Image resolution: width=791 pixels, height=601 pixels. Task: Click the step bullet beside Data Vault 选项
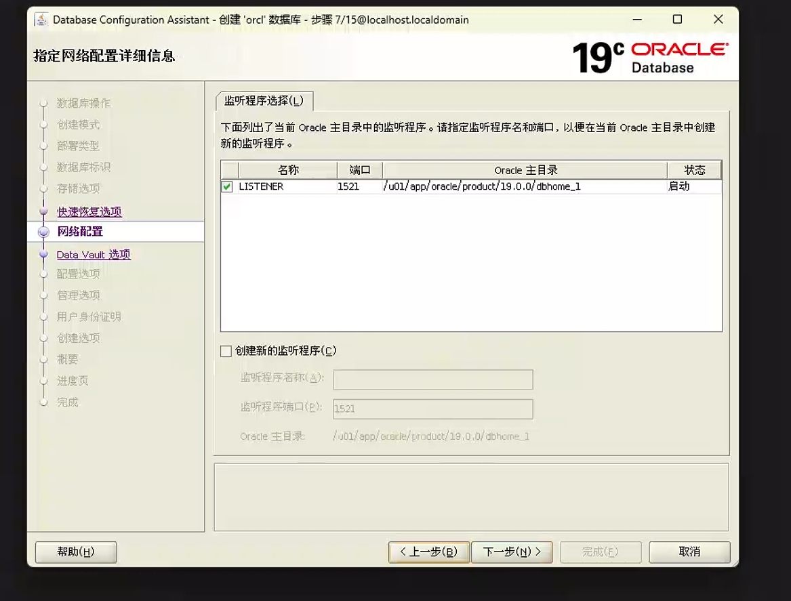click(44, 255)
